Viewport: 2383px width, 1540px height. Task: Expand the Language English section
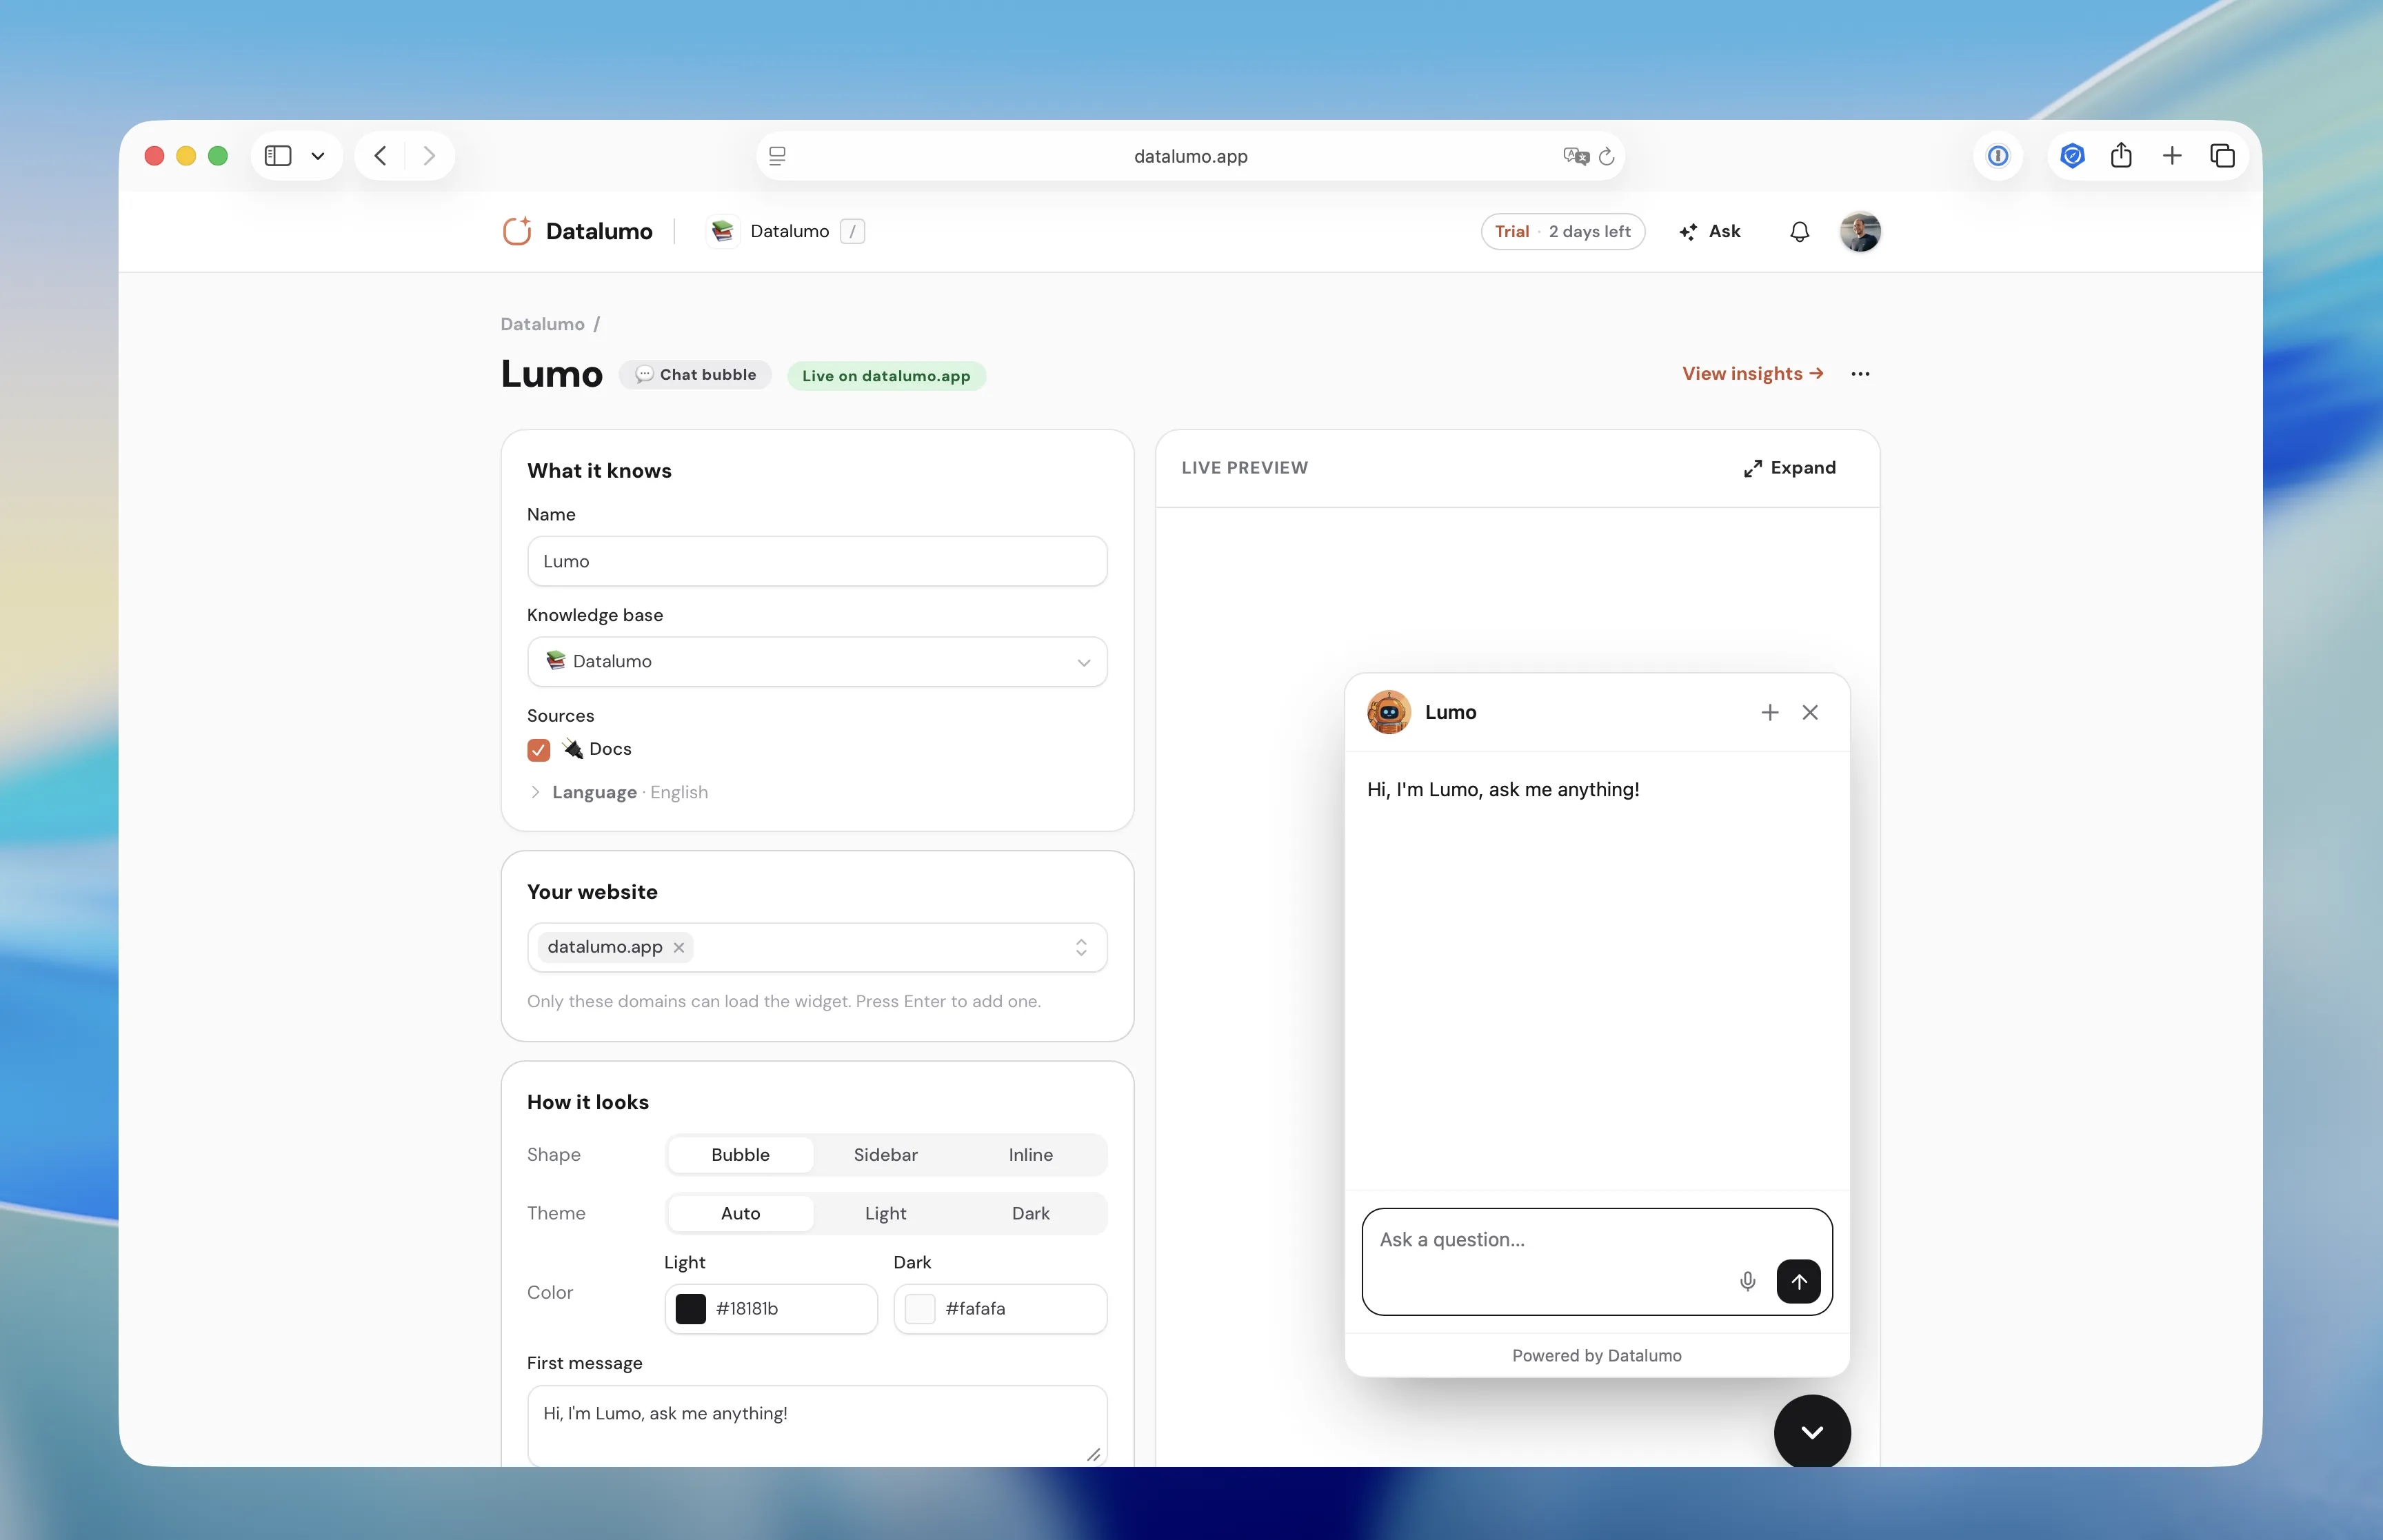tap(618, 792)
